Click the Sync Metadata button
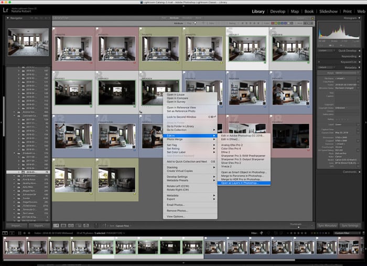The height and width of the screenshot is (266, 367). coord(327,226)
